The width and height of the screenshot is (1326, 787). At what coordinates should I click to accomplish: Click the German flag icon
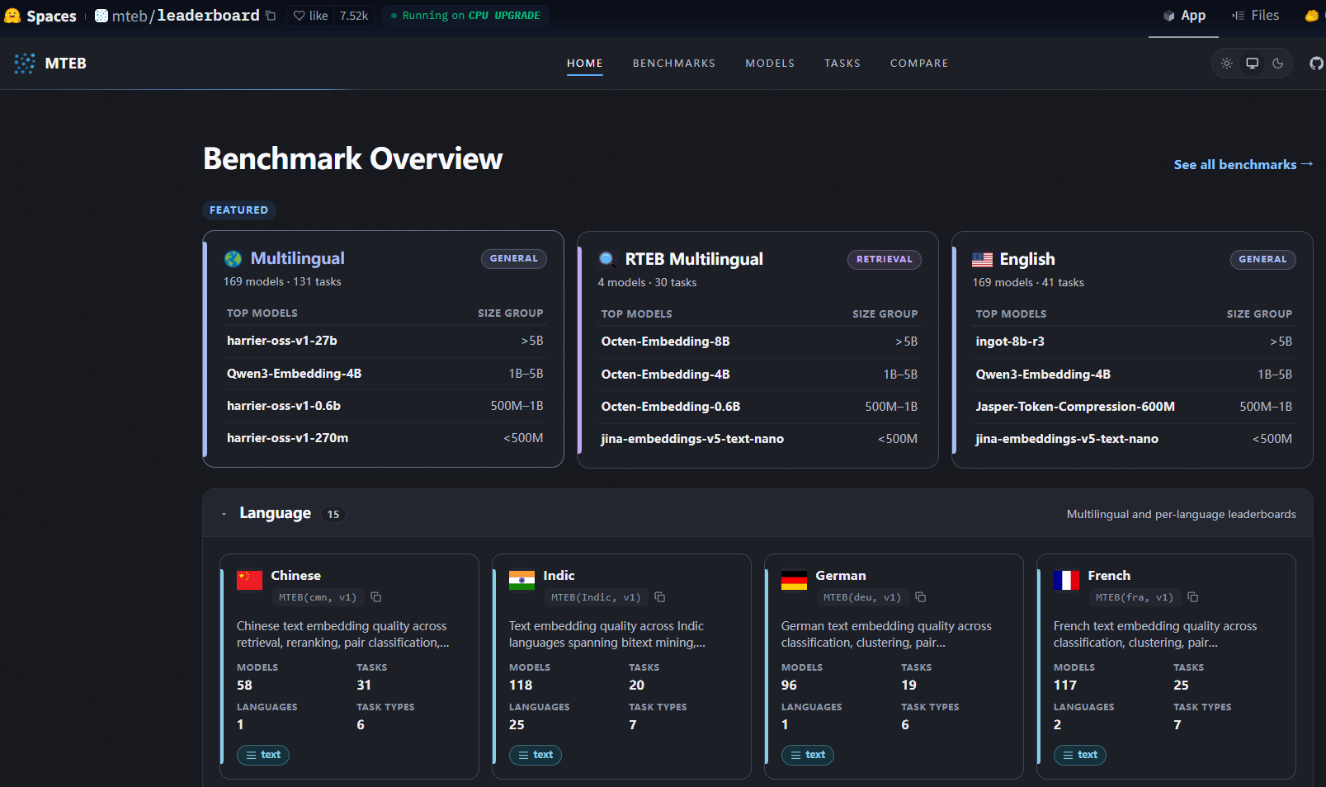(x=794, y=580)
